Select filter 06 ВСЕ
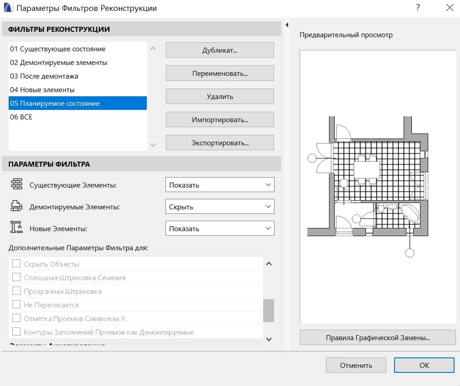 click(x=78, y=117)
